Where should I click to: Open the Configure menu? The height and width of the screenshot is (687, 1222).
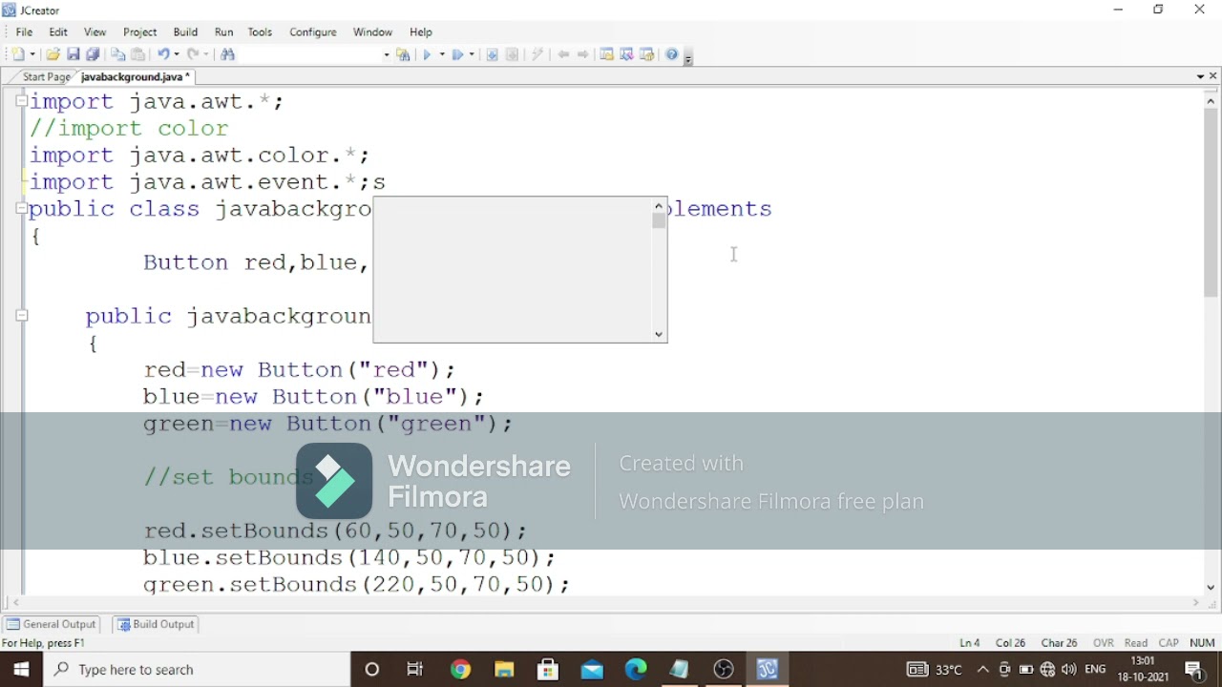(313, 31)
